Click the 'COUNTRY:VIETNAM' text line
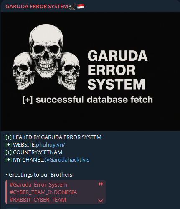 coord(34,152)
